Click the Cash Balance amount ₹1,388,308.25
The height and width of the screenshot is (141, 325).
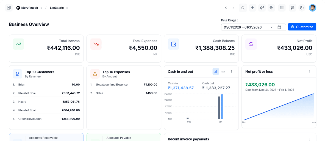tap(215, 48)
